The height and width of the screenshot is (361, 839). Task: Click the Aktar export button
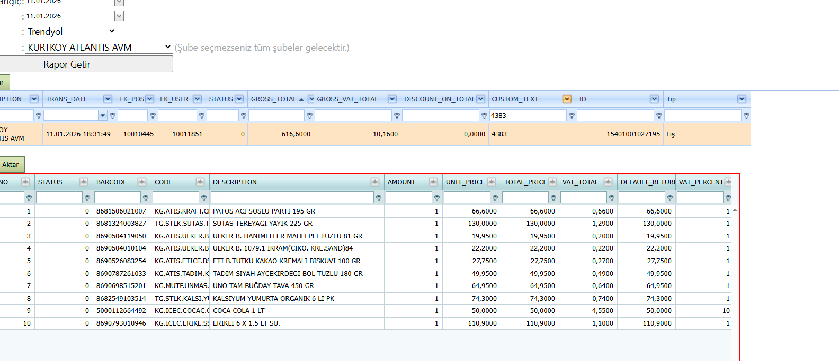point(12,164)
